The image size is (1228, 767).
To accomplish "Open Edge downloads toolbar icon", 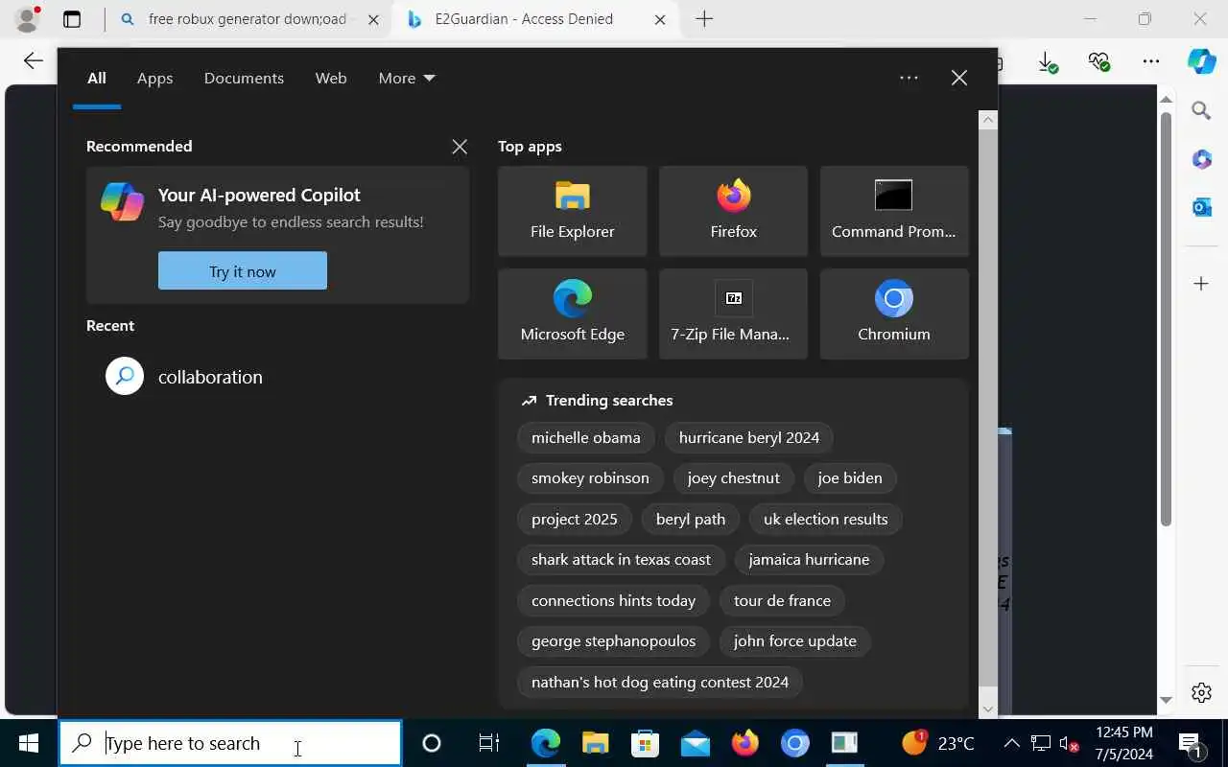I will click(1048, 61).
